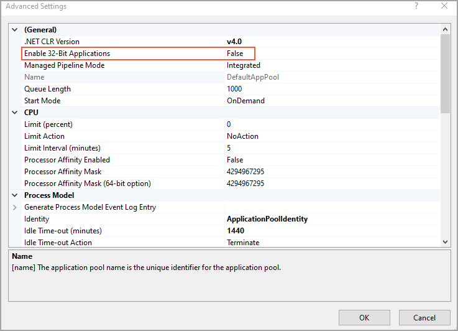Click the Limit Action NoAction value
458x331 pixels.
(242, 136)
